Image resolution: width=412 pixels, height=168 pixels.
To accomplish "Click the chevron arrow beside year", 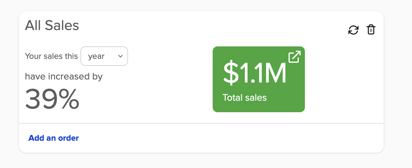I will (x=120, y=56).
